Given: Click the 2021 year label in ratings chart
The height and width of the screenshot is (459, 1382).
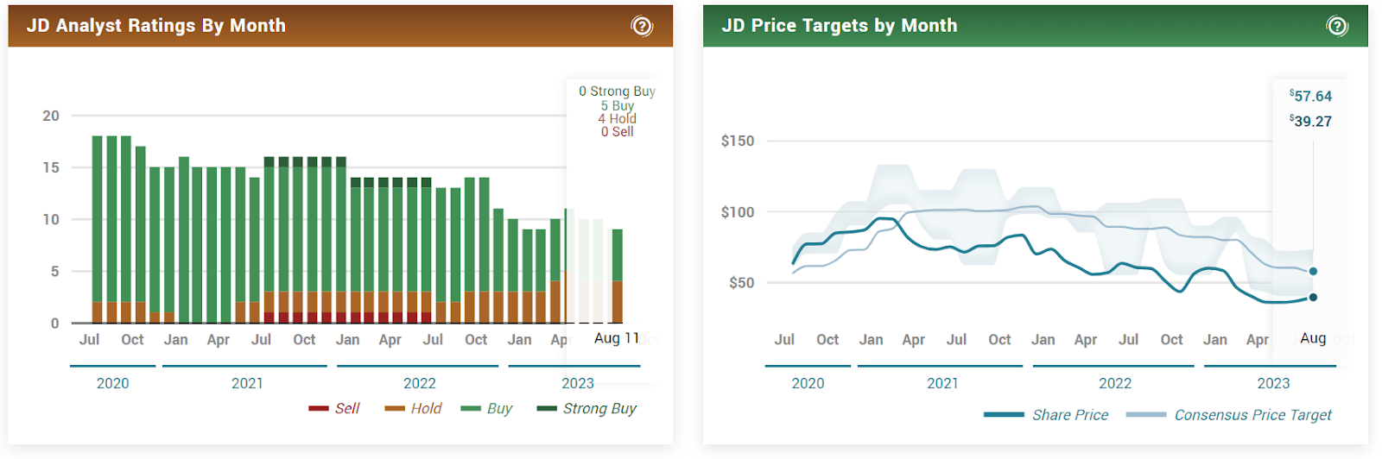Looking at the screenshot, I should 247,383.
